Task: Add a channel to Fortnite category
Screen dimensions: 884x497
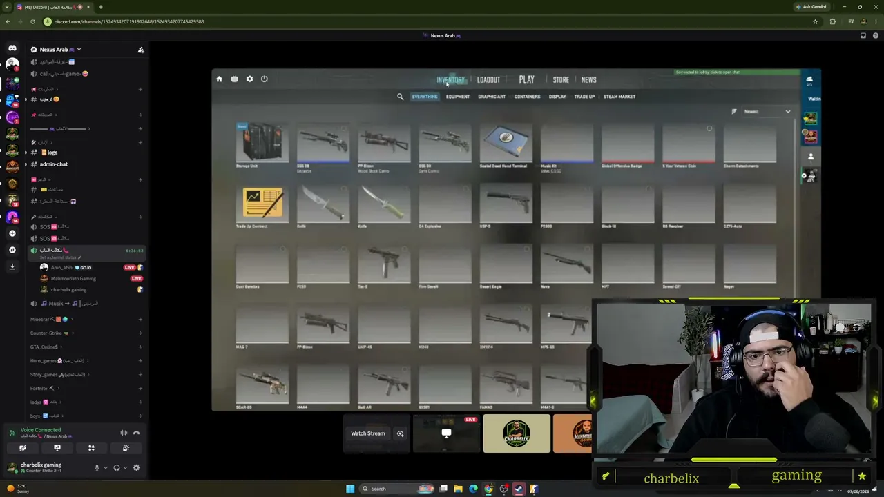Action: [x=140, y=389]
